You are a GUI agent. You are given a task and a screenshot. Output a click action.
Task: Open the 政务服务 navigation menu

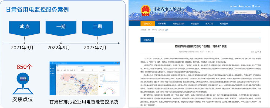tap(195, 24)
